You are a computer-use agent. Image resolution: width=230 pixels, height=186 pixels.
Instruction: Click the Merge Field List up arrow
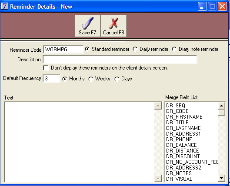click(x=221, y=106)
